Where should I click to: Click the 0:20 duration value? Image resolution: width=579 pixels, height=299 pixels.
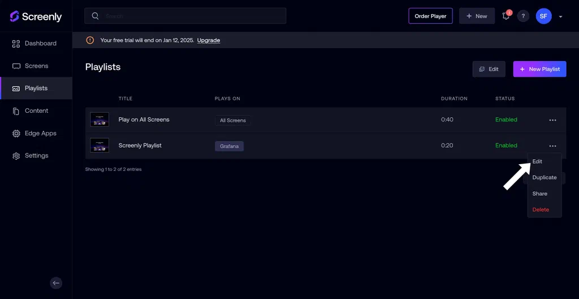click(447, 145)
